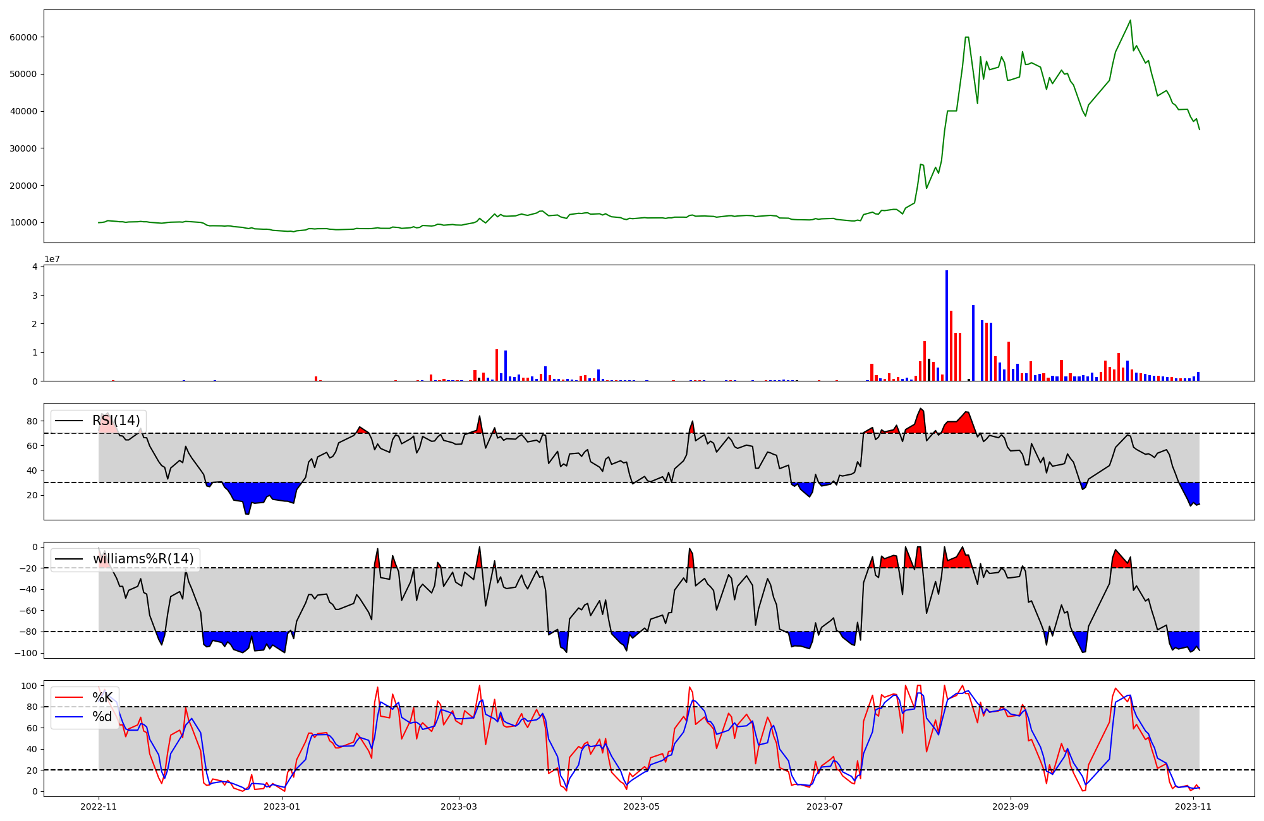Click the highest peak of green price line

coord(1130,20)
